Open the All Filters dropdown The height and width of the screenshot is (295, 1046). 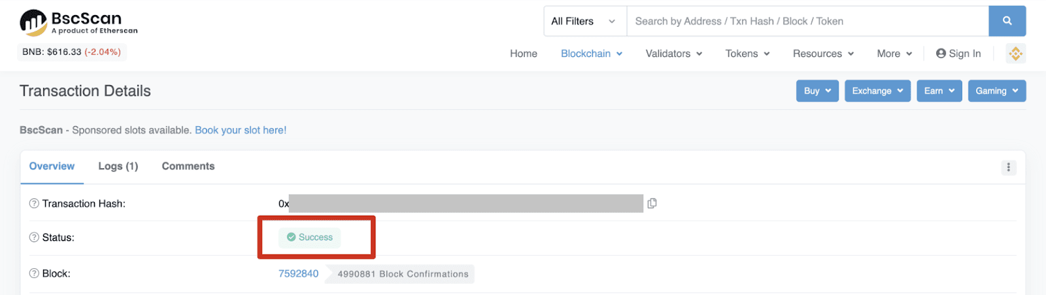(x=584, y=21)
